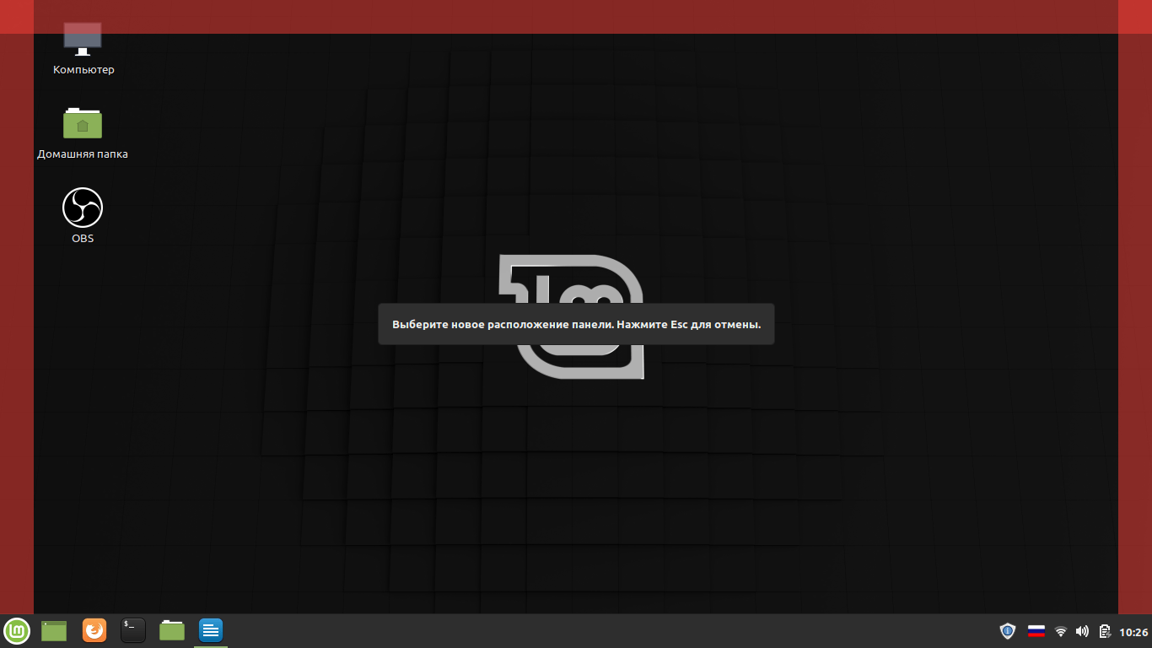Open the Linux Mint menu
The image size is (1152, 648).
pos(17,630)
